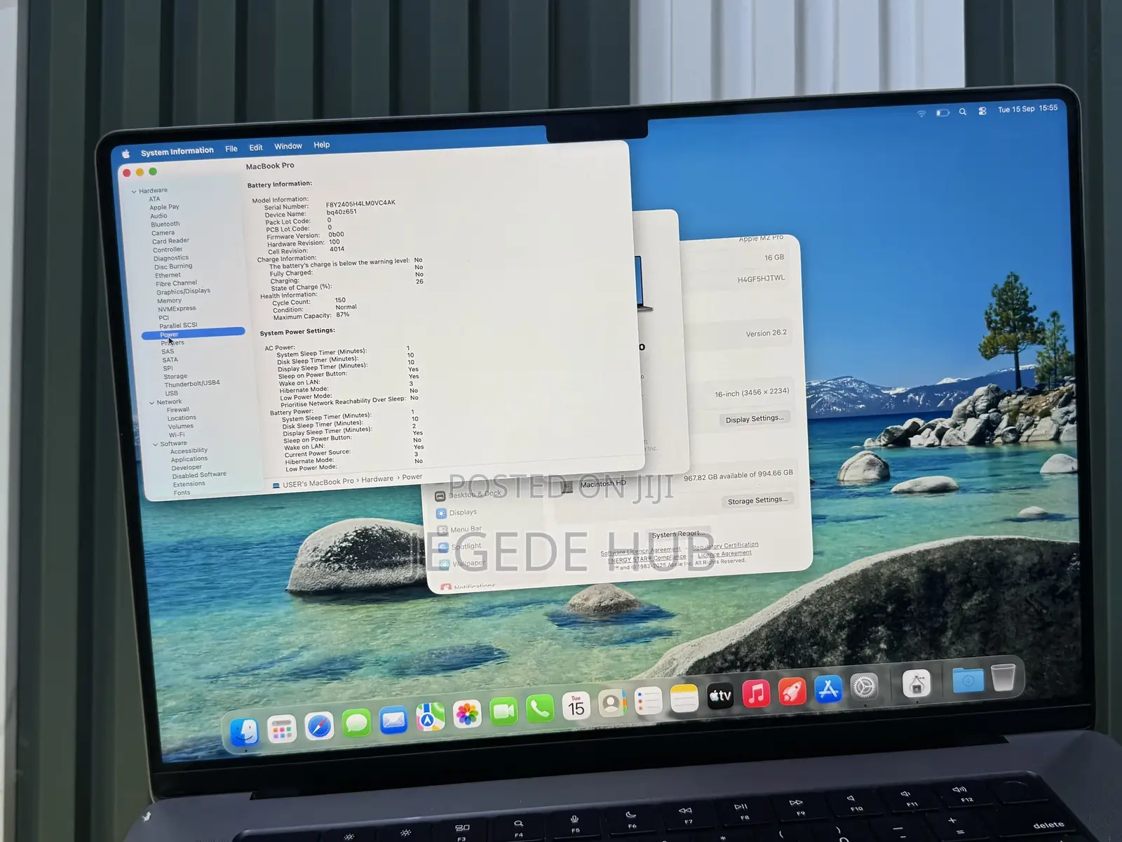Open the Calendar dock icon
This screenshot has height=842, width=1122.
(576, 707)
